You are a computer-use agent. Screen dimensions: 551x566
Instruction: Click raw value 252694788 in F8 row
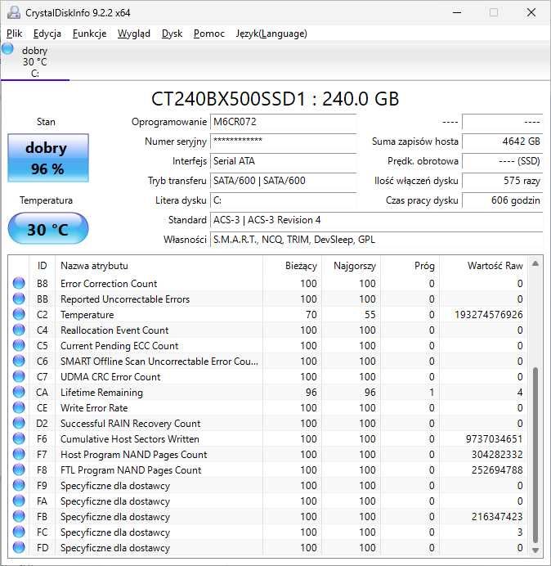(x=497, y=470)
